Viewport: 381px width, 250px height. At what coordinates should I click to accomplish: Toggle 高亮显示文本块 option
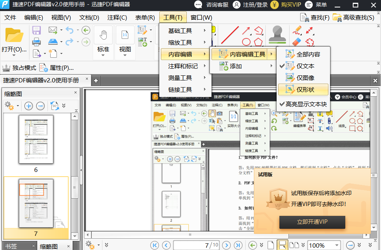pyautogui.click(x=303, y=104)
